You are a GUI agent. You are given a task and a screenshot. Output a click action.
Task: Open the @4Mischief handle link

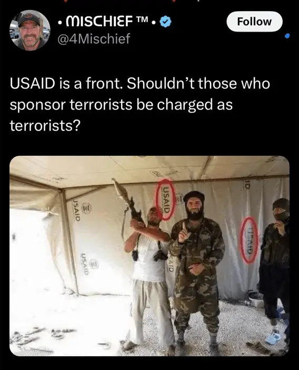tap(94, 38)
